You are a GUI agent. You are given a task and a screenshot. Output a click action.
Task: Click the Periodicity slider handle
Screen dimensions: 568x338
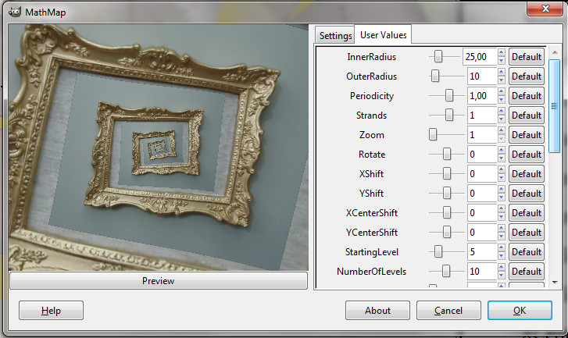(449, 96)
